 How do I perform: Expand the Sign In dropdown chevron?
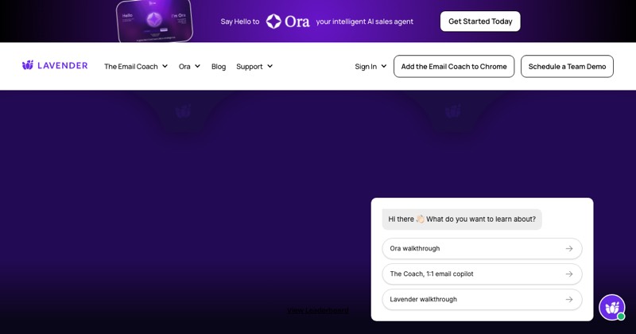point(384,66)
